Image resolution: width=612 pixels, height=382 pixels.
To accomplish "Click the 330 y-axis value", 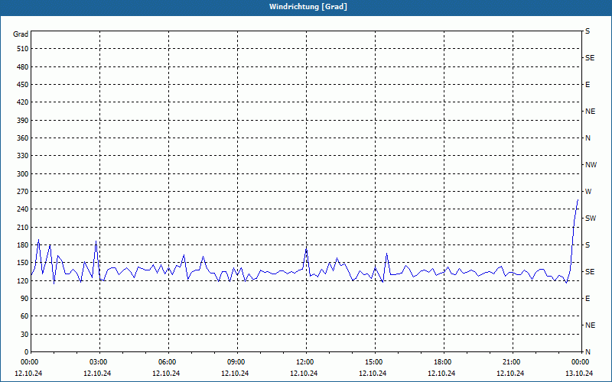I will pos(23,156).
